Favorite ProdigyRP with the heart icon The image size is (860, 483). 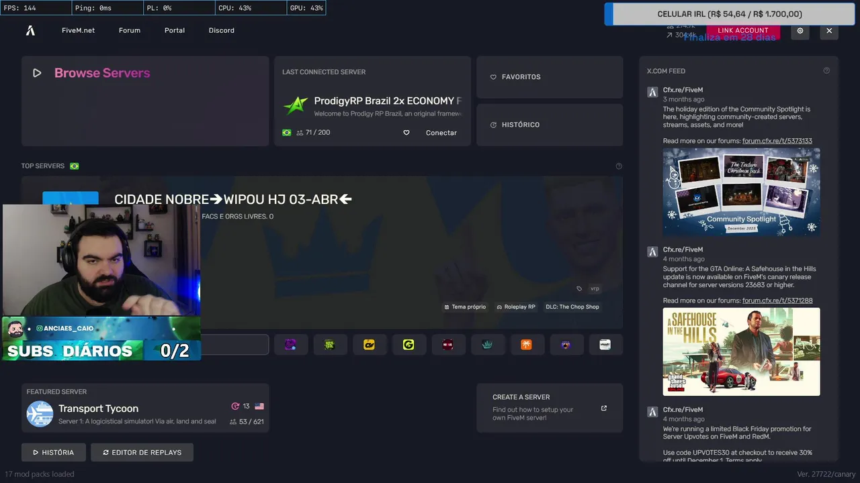coord(406,133)
